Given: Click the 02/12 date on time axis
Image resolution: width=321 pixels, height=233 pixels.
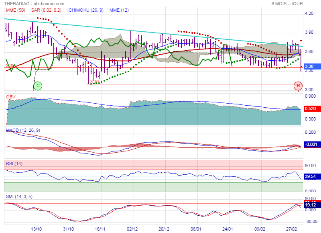Looking at the screenshot, I should click(132, 229).
